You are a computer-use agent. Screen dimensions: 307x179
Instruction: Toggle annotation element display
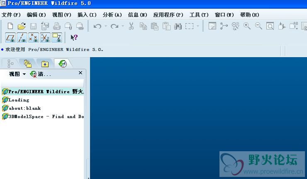(57, 38)
